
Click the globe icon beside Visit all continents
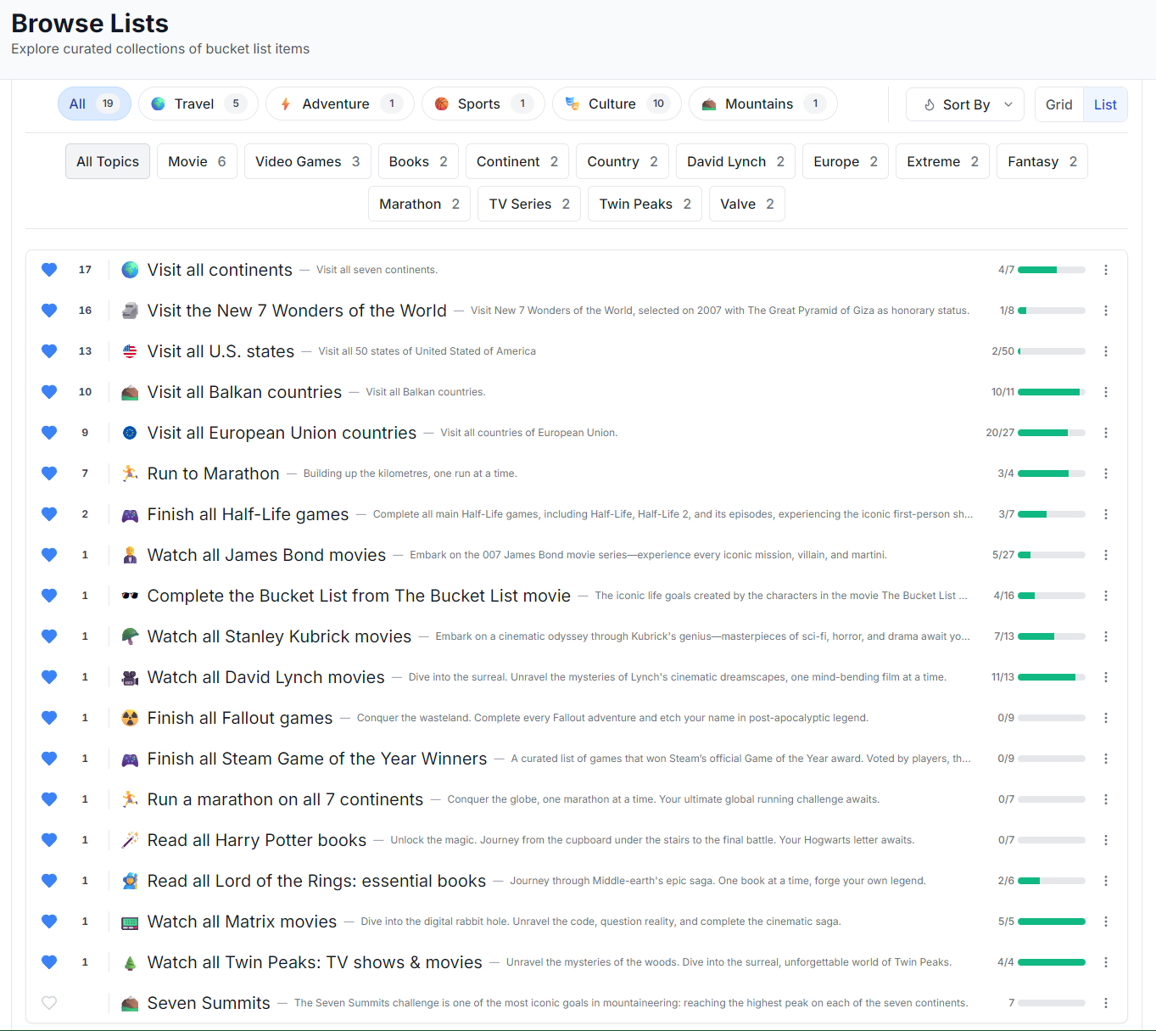pyautogui.click(x=130, y=270)
